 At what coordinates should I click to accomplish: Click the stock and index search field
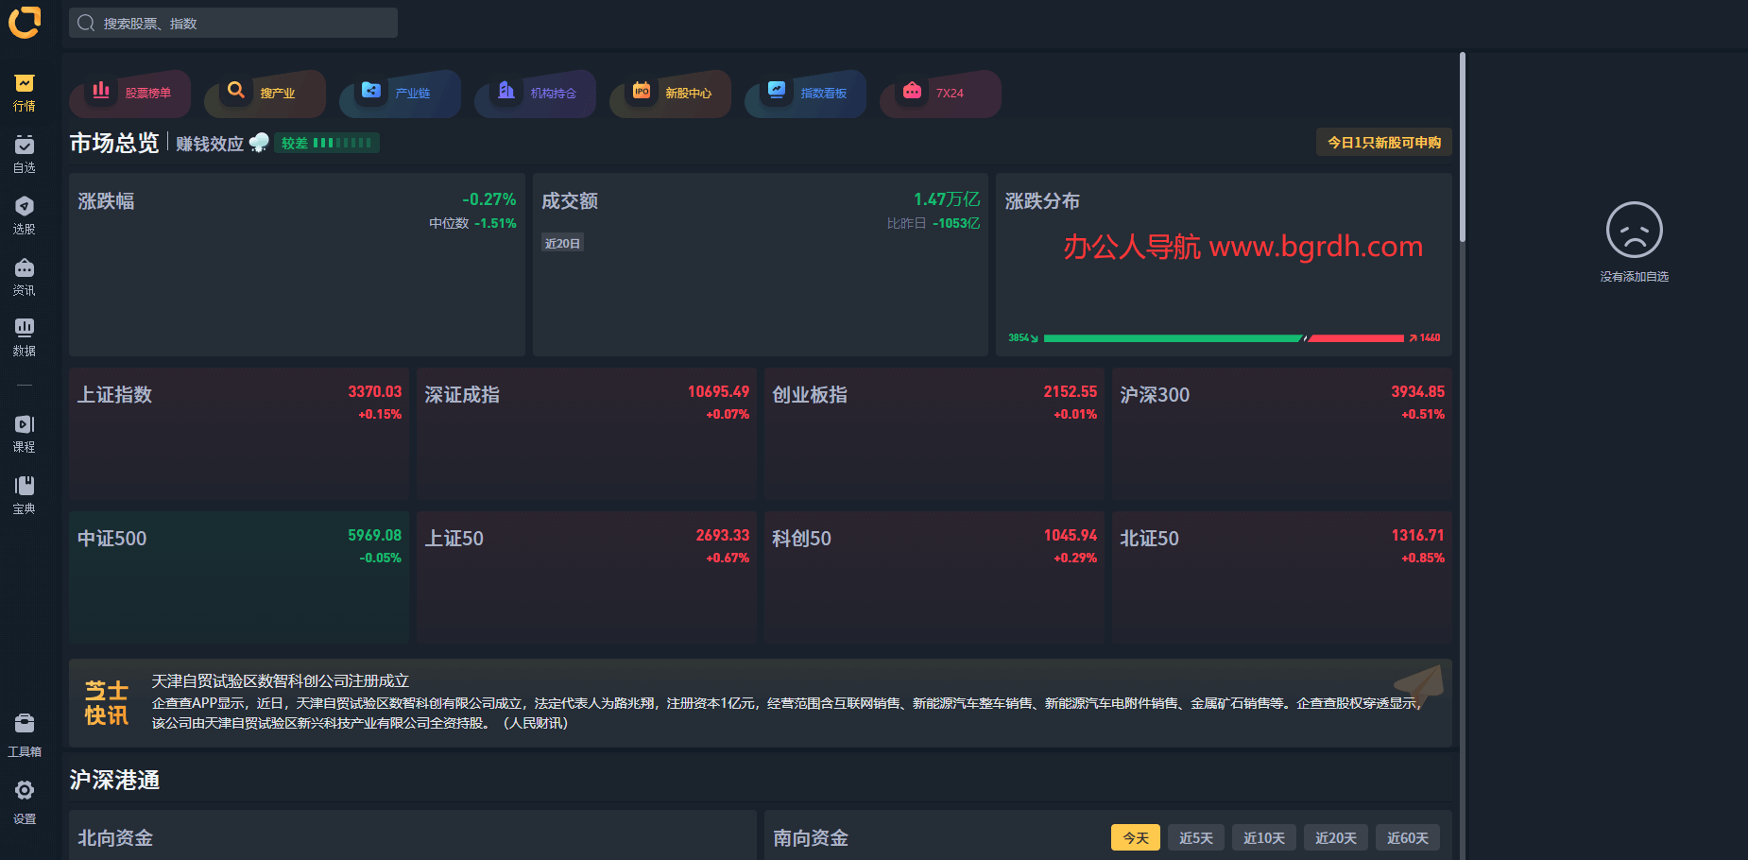click(233, 24)
